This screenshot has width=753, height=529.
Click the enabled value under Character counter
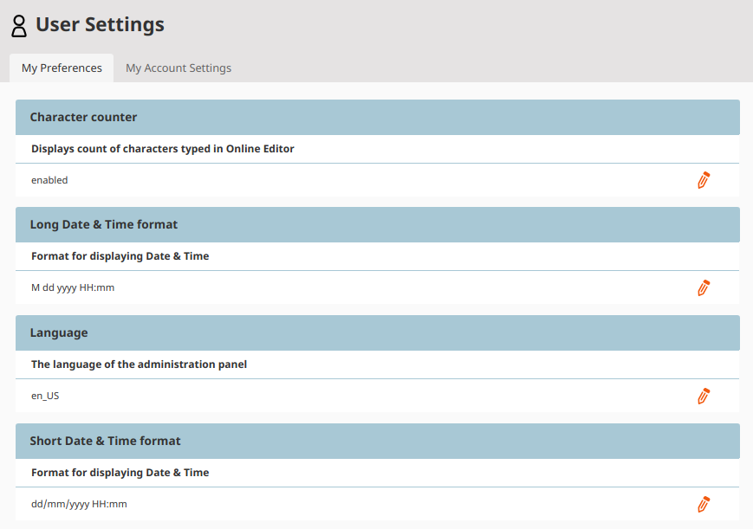click(49, 180)
